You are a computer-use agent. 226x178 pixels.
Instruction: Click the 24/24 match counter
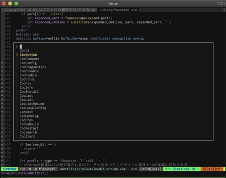(24, 51)
